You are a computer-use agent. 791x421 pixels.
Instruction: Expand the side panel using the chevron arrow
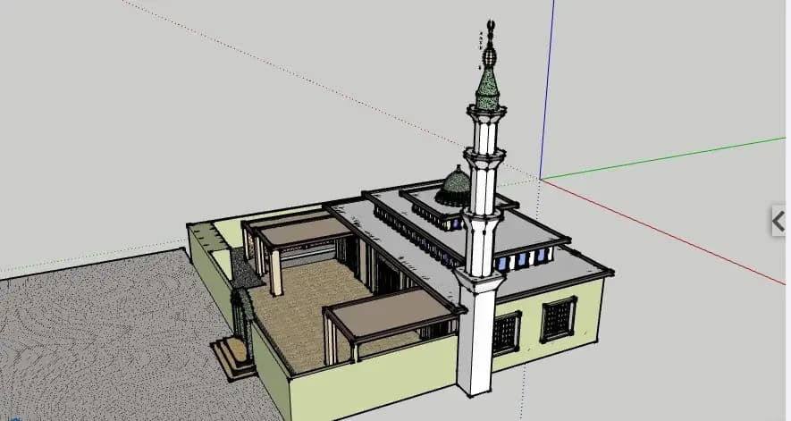click(x=779, y=221)
